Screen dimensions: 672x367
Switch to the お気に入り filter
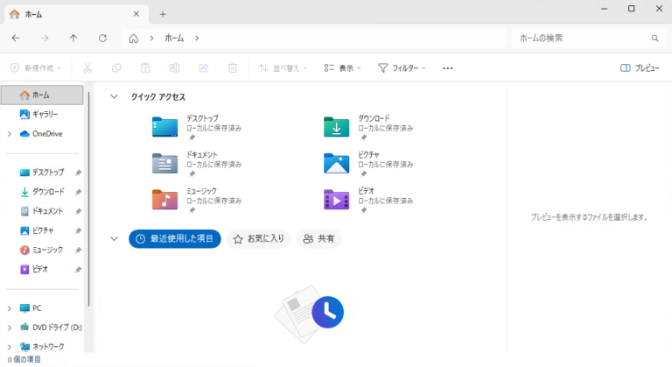click(x=258, y=238)
